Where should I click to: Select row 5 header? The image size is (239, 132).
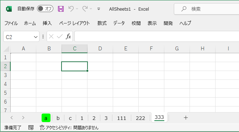click(5, 93)
